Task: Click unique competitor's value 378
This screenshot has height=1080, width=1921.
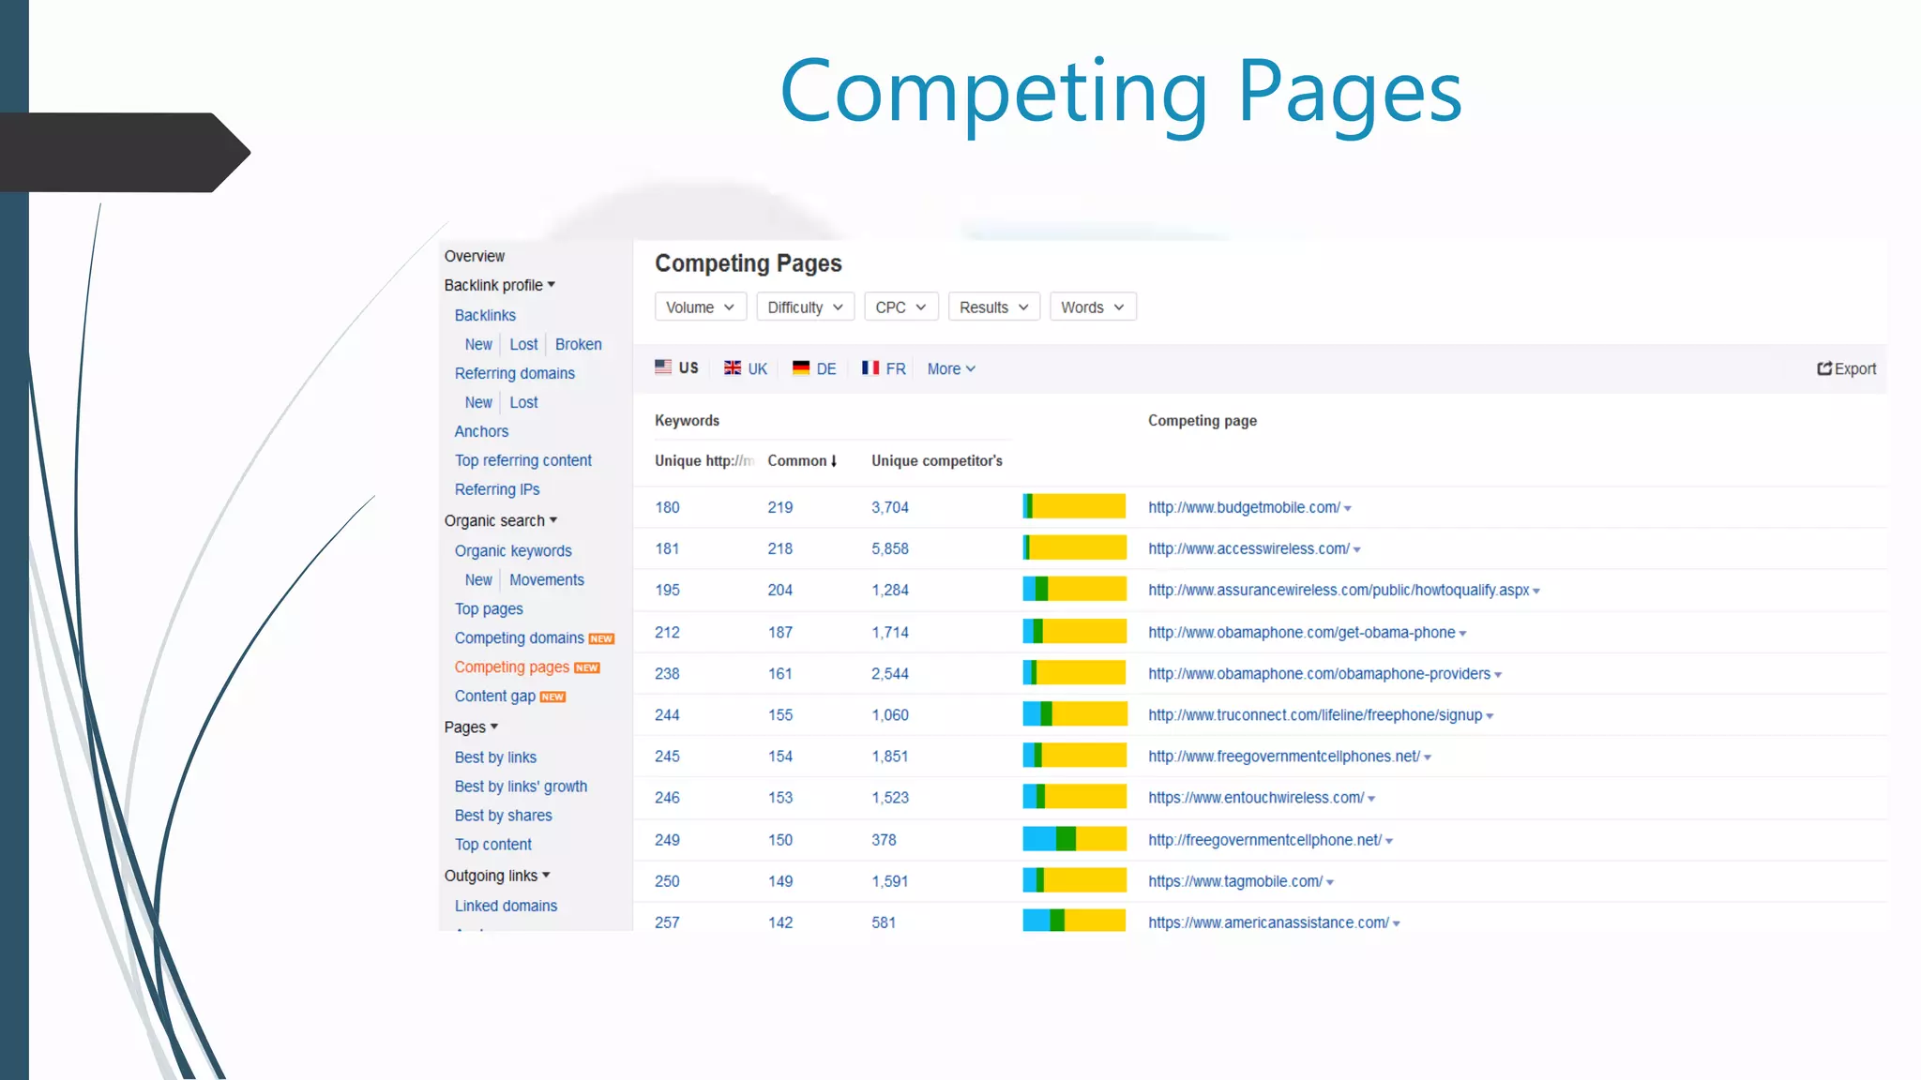Action: tap(884, 840)
